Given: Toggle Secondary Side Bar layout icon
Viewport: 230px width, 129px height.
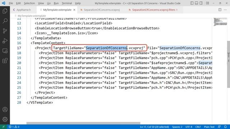Looking at the screenshot, I should [201, 3].
